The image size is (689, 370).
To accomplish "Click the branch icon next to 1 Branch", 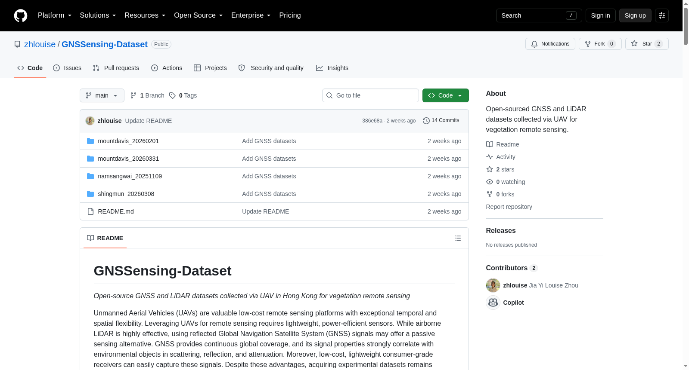I will 133,95.
